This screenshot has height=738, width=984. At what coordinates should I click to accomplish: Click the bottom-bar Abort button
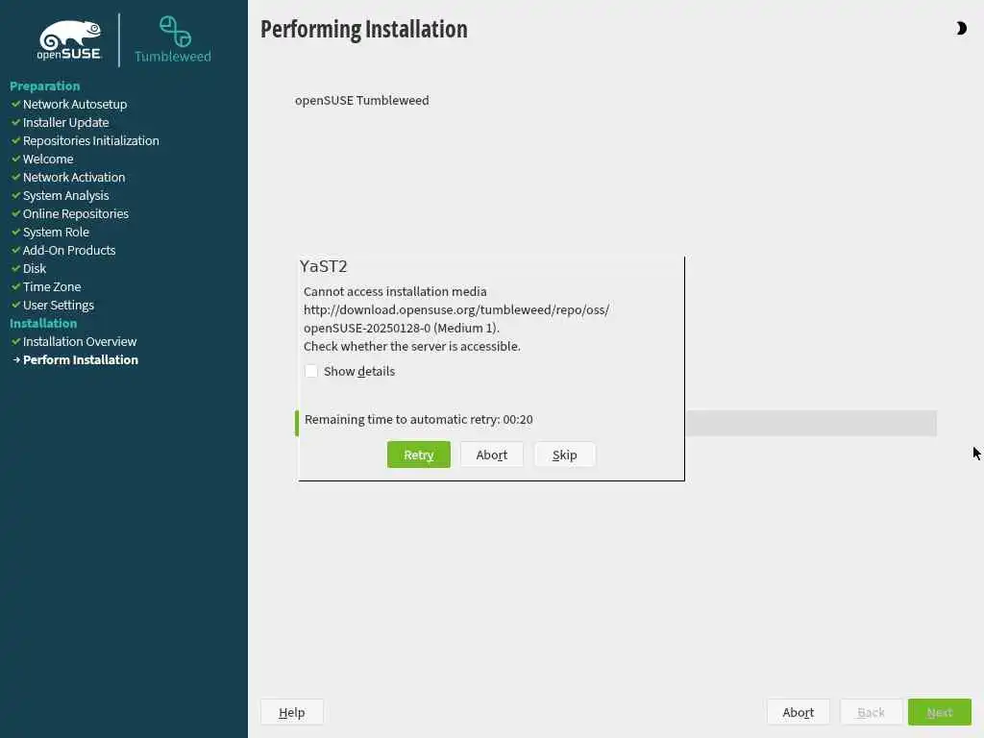point(799,712)
